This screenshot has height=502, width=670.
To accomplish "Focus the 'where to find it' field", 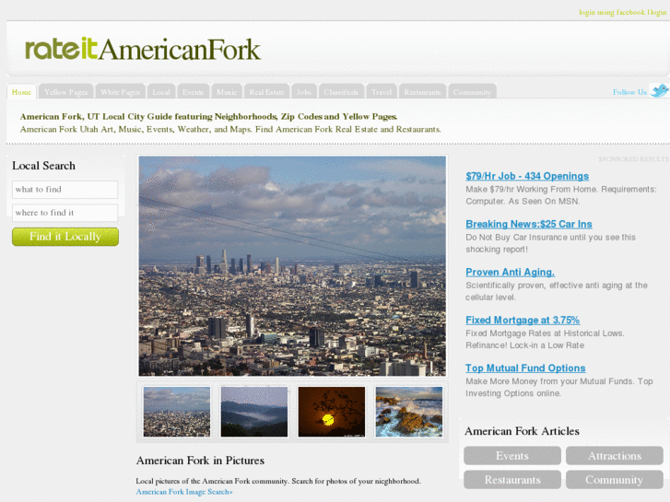I will coord(65,213).
